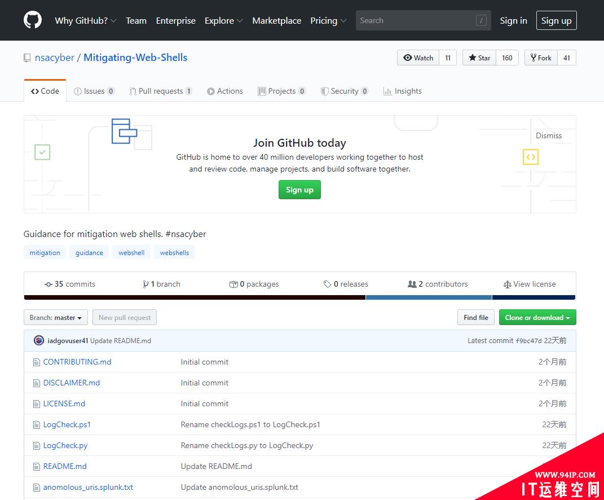Click the mitigation topic tag
The image size is (604, 500).
coord(45,252)
